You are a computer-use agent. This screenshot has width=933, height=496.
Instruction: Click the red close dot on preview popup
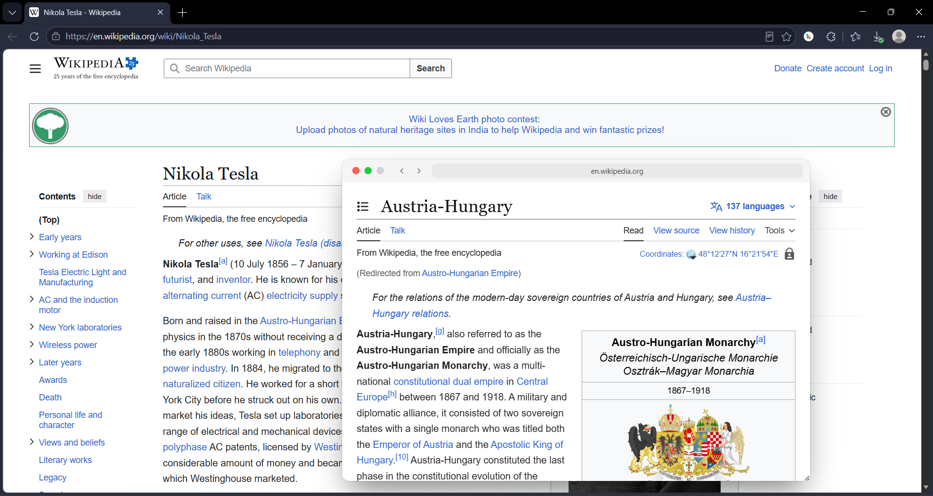[x=356, y=171]
